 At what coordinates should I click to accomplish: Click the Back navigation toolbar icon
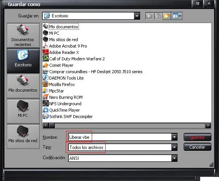click(x=149, y=16)
